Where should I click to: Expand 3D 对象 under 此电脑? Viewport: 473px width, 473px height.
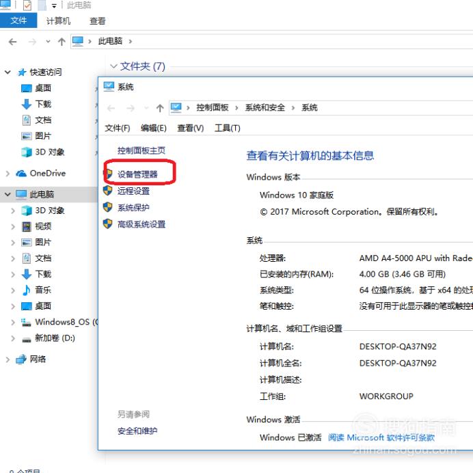click(x=13, y=211)
